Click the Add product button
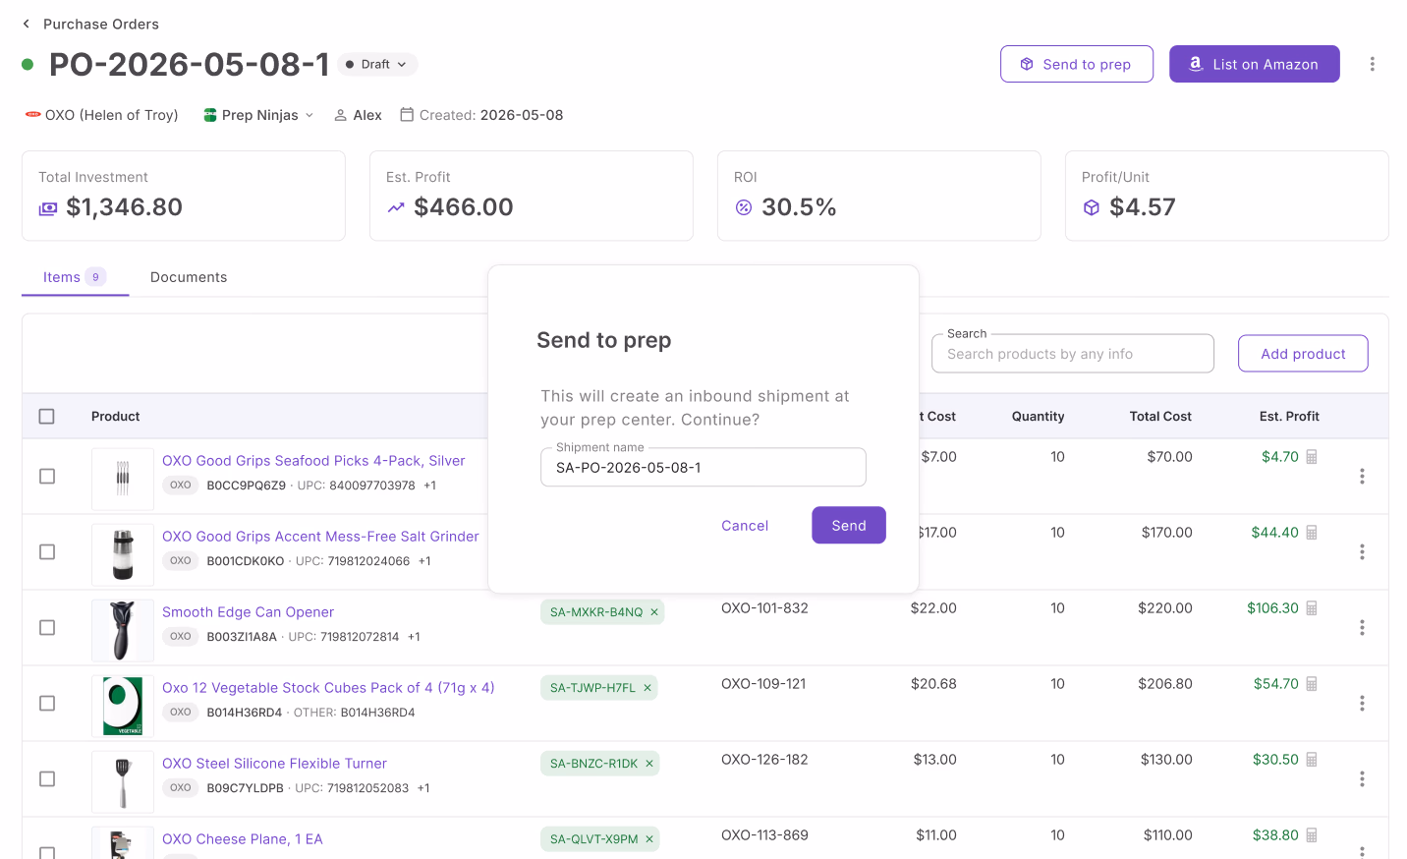 coord(1303,354)
